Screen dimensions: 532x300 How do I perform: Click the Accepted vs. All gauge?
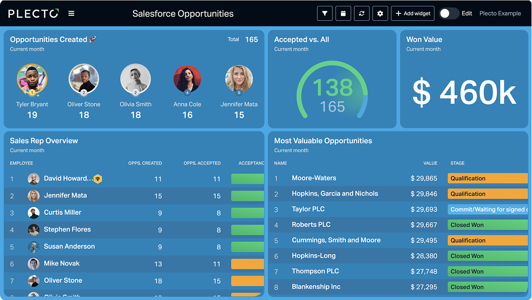coord(332,94)
